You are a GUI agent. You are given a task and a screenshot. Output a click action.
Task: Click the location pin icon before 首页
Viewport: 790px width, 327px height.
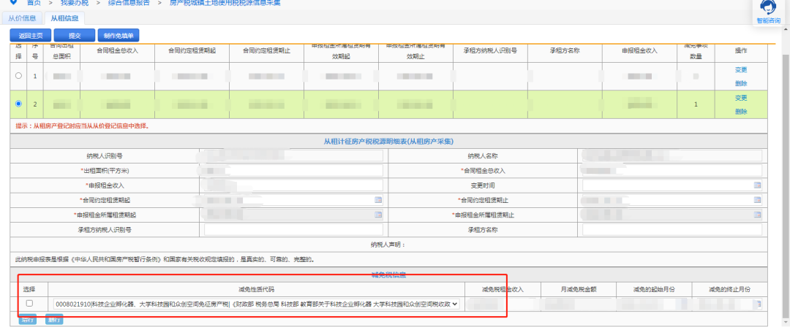click(x=13, y=2)
